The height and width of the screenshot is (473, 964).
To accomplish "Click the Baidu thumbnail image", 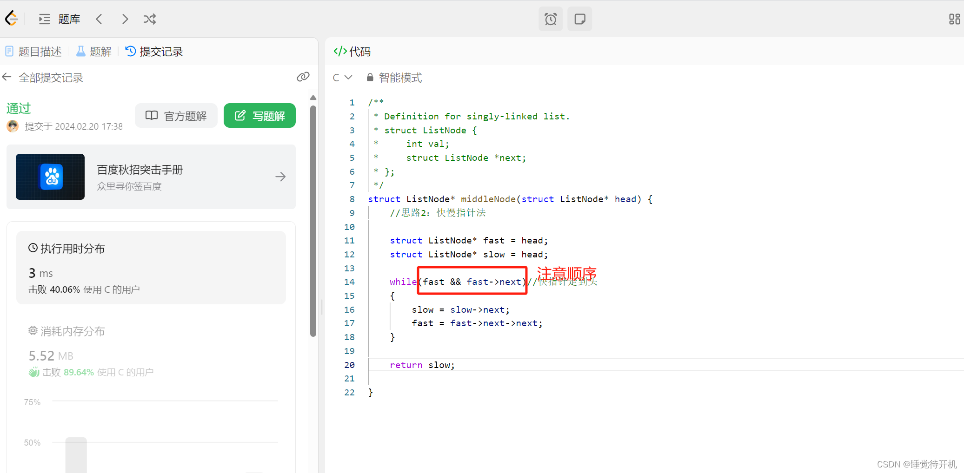I will tap(50, 177).
